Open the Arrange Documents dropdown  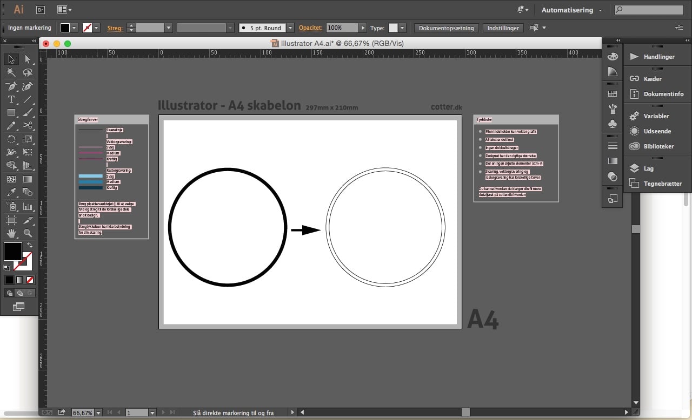[x=64, y=10]
